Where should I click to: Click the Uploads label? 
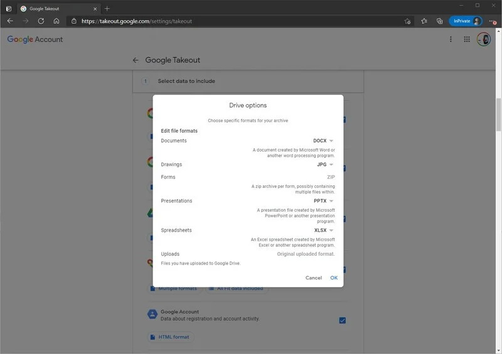[x=170, y=254]
